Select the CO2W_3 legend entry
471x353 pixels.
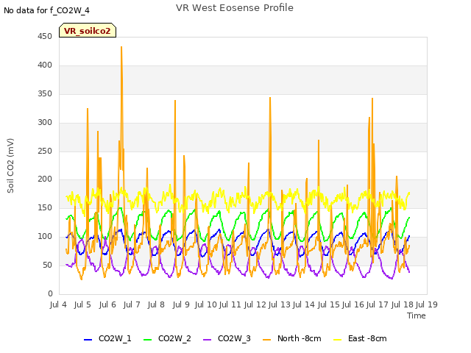point(227,338)
